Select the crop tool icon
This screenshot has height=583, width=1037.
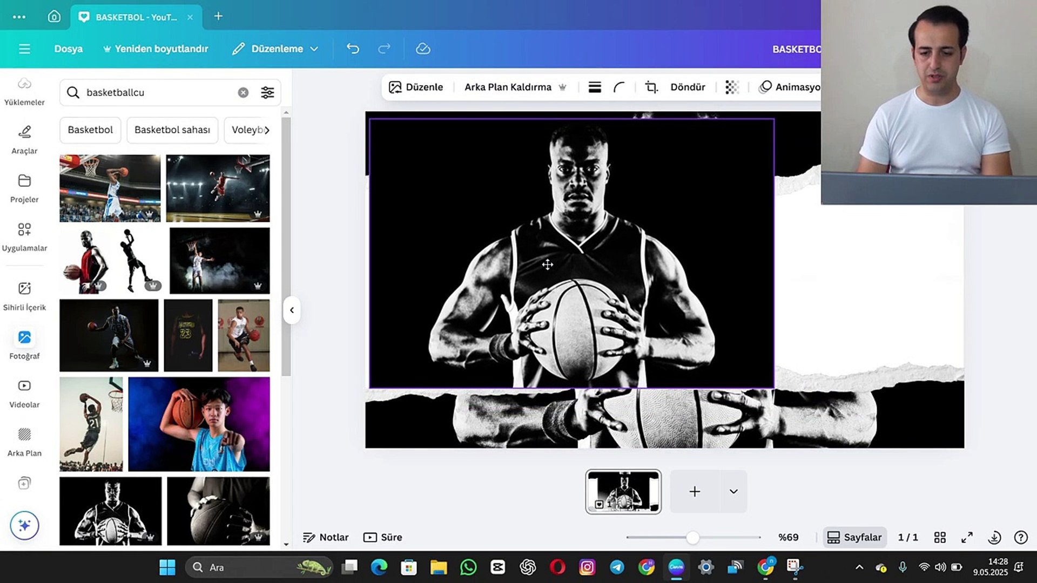651,87
